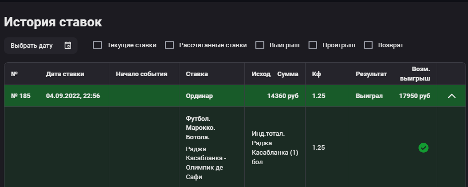Open the calendar icon in date picker

[68, 45]
